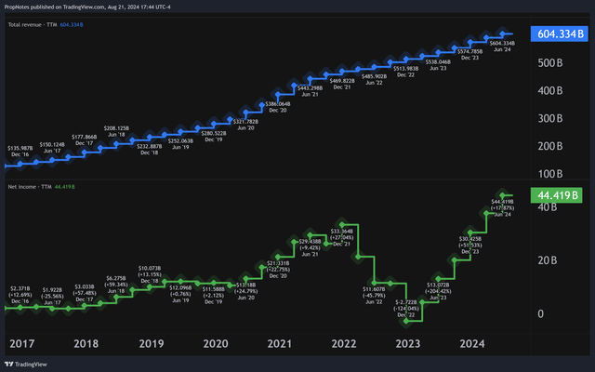Viewport: 595px width, 372px height.
Task: Click the 2021 label on time axis
Action: pos(279,344)
